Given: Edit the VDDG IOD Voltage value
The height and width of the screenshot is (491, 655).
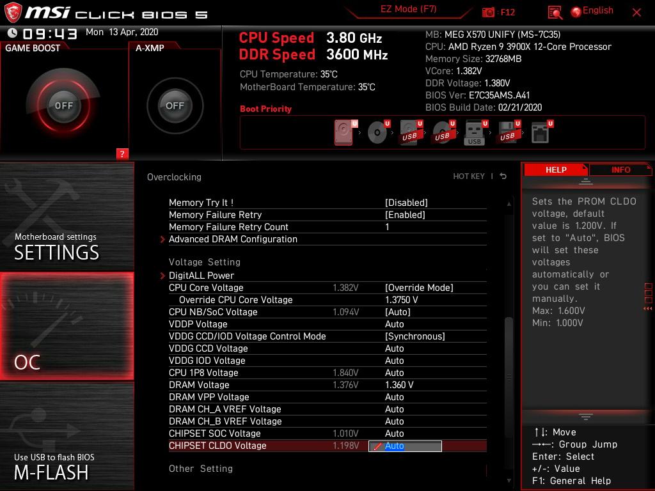Looking at the screenshot, I should click(x=394, y=361).
